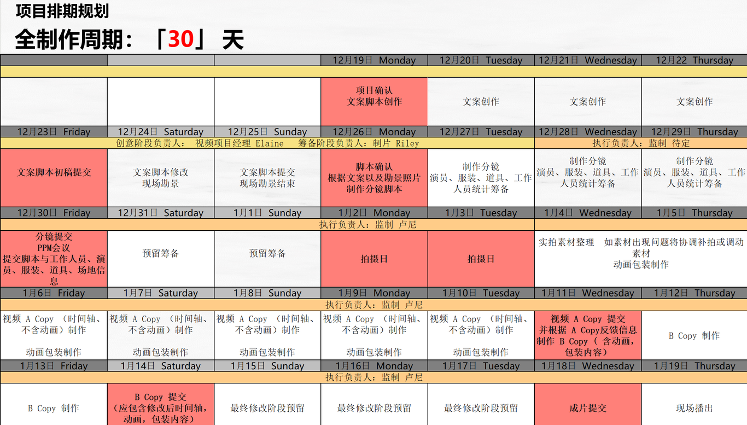Viewport: 747px width, 425px height.
Task: Select B Copy 制作 cell below 1月13日 Friday
Action: 54,405
